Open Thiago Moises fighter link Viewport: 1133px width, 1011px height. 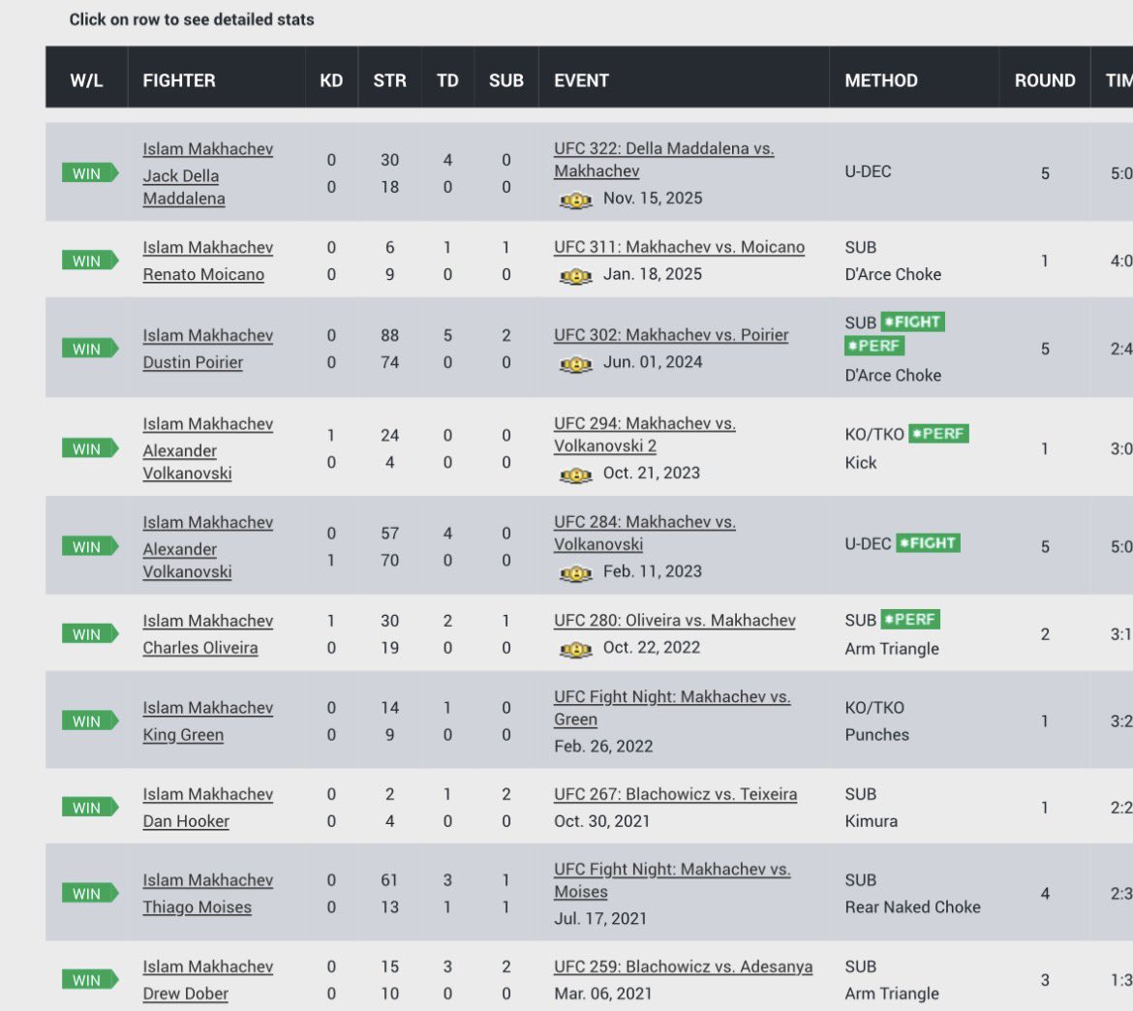pos(198,907)
